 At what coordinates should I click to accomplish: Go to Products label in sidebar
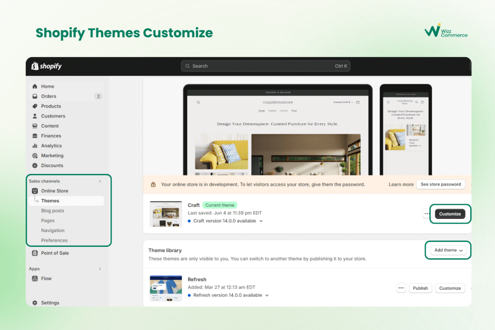point(51,106)
